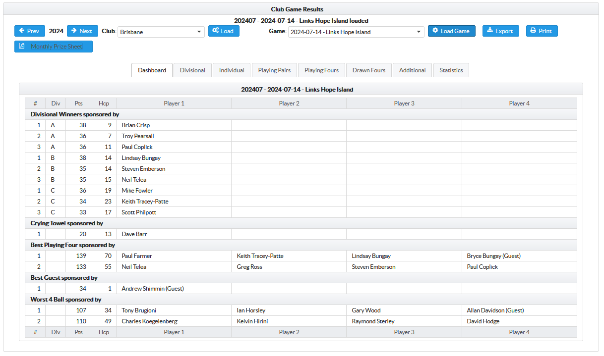The image size is (604, 356).
Task: Click the Export download button
Action: [500, 31]
